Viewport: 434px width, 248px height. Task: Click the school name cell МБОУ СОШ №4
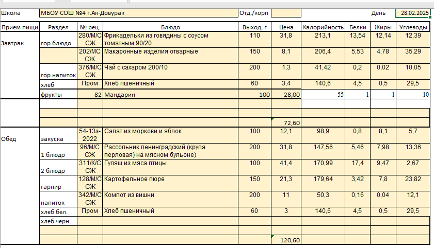[138, 13]
